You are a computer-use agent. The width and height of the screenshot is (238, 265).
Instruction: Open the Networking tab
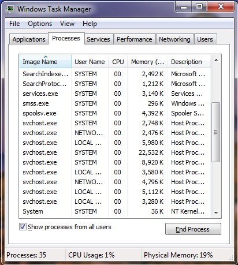(x=174, y=39)
